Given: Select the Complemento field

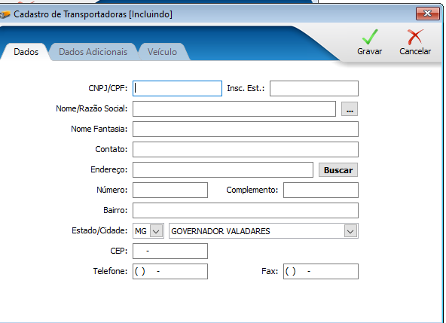Looking at the screenshot, I should pyautogui.click(x=321, y=190).
